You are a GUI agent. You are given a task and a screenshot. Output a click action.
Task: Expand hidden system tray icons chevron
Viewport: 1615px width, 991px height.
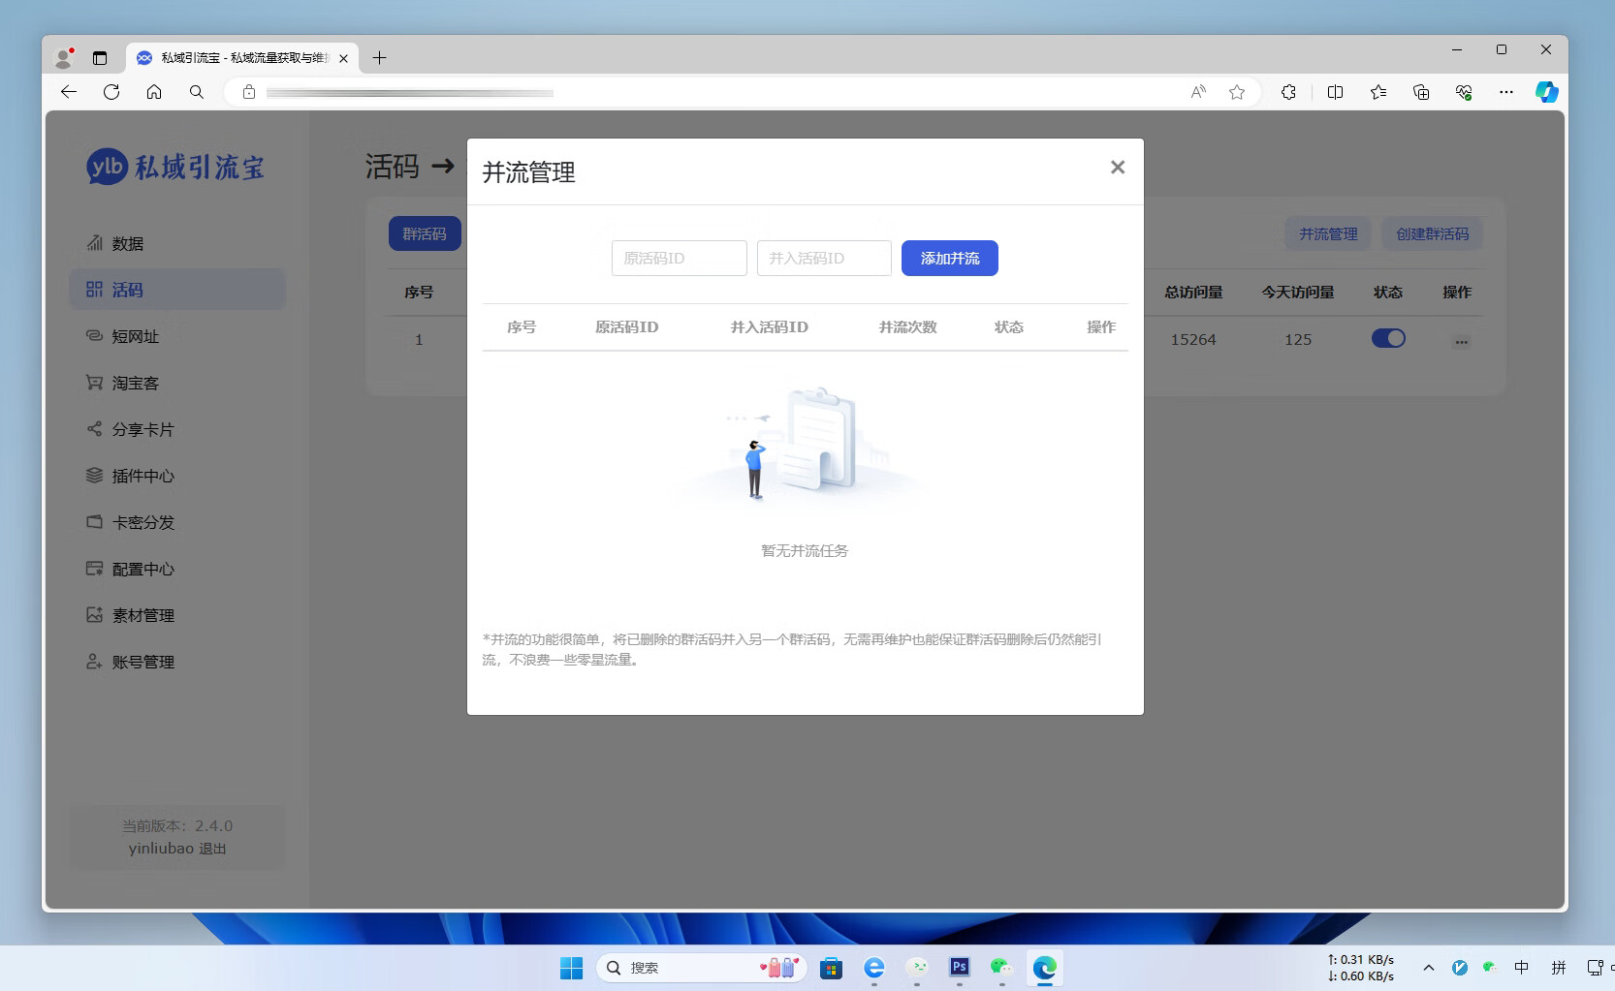(1428, 967)
